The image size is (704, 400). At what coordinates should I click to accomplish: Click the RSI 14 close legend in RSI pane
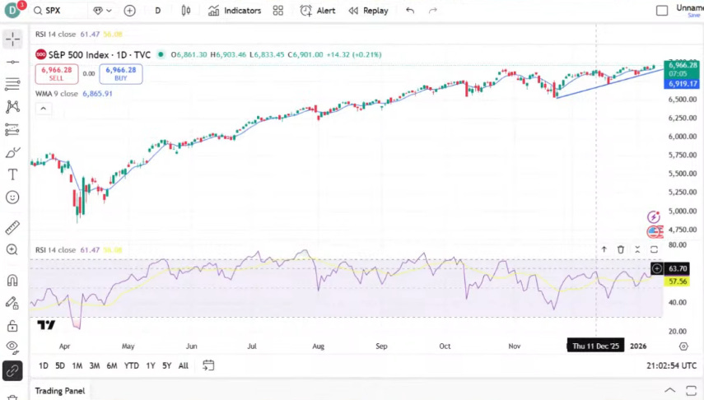click(56, 250)
